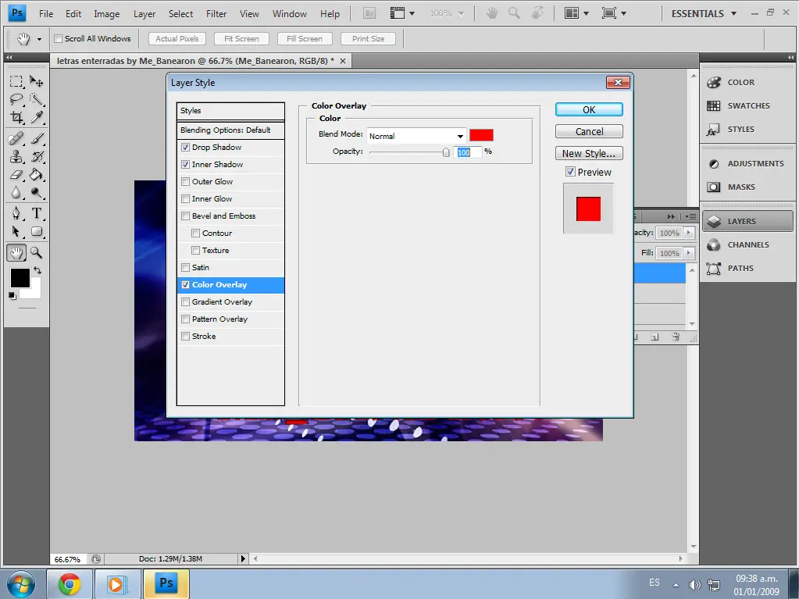Open the Blend Mode dropdown

pos(416,136)
